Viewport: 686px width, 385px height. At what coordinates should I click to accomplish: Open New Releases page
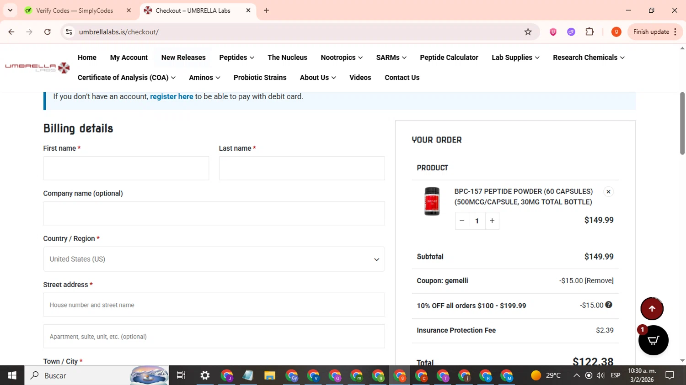(x=183, y=58)
